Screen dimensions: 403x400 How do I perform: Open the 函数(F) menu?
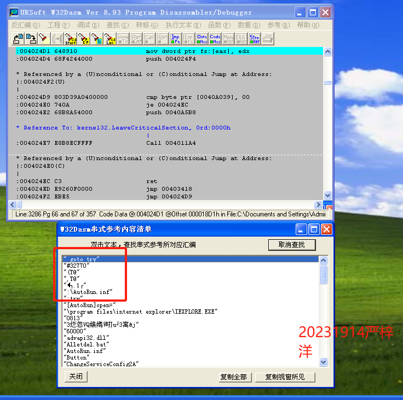point(220,25)
